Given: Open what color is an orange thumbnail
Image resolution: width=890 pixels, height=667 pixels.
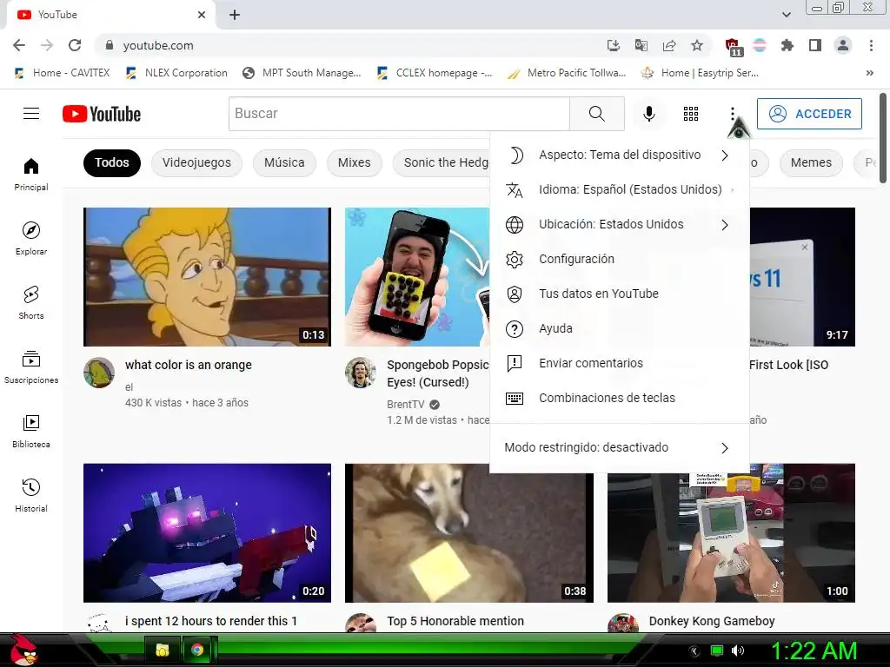Looking at the screenshot, I should click(207, 277).
